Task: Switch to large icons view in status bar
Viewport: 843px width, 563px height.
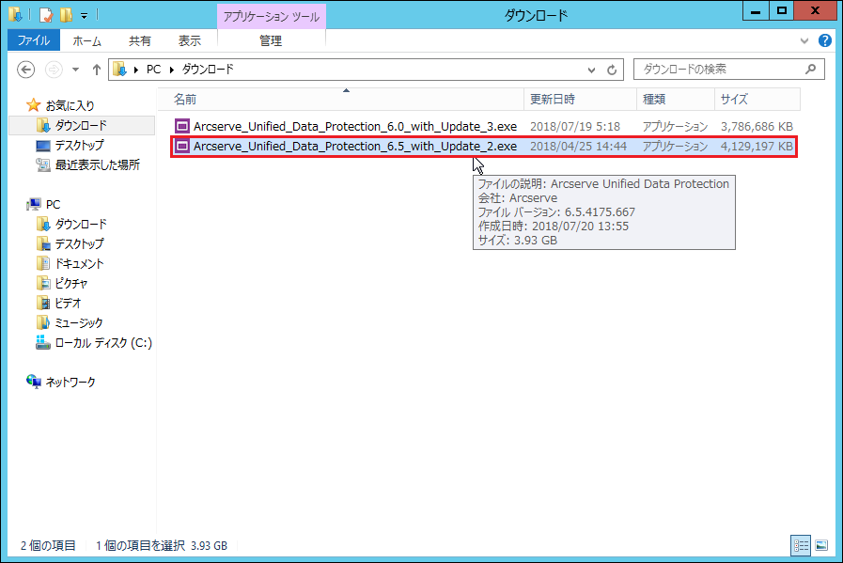Action: point(821,545)
